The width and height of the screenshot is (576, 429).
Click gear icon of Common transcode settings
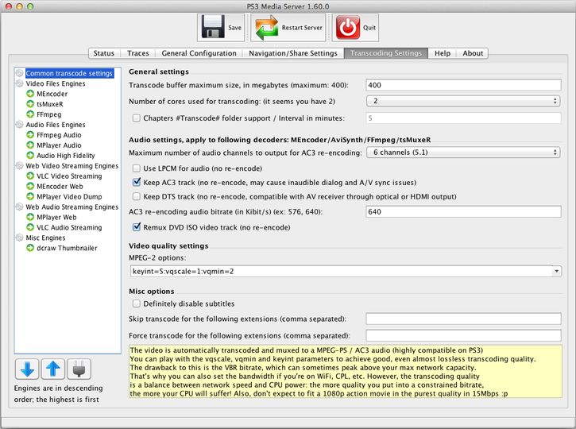[20, 73]
